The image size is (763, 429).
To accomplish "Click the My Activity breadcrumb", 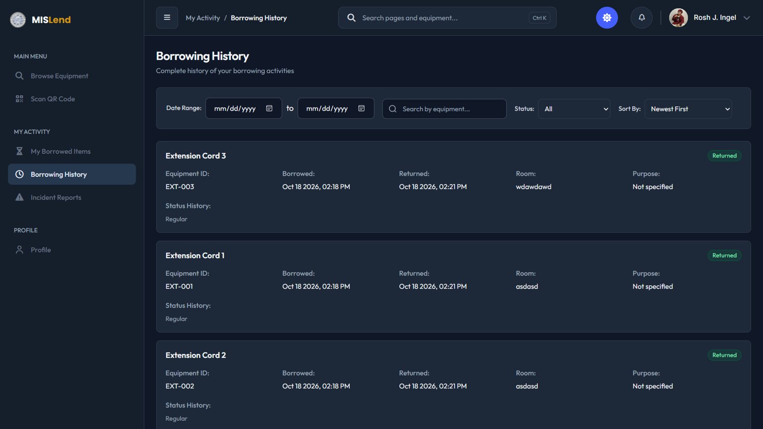I will point(203,18).
